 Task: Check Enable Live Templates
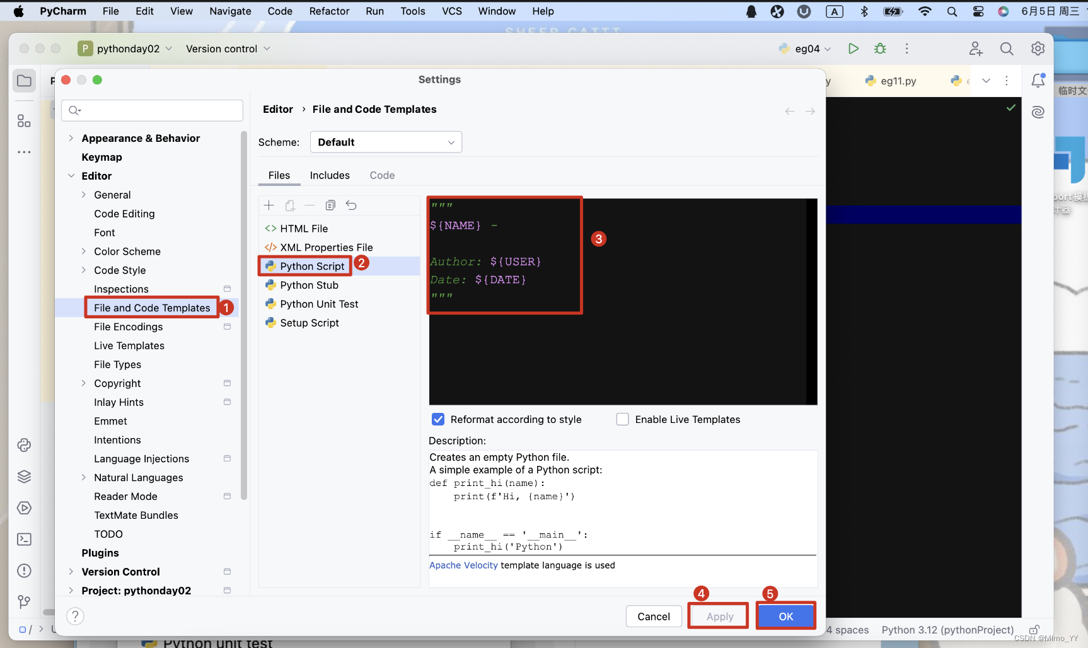click(x=623, y=419)
